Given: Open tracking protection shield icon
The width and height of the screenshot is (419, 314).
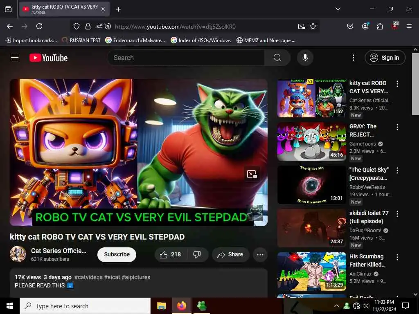Looking at the screenshot, I should [x=77, y=26].
